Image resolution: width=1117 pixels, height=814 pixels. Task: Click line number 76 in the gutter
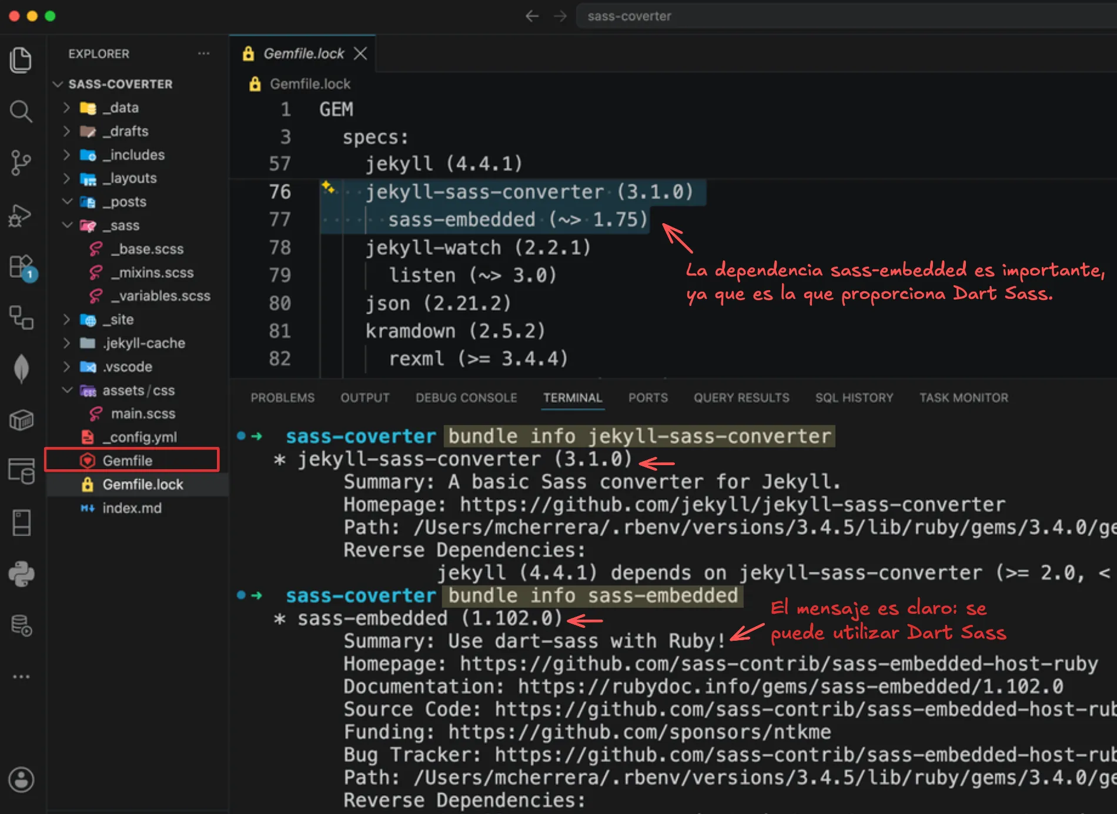pos(280,191)
